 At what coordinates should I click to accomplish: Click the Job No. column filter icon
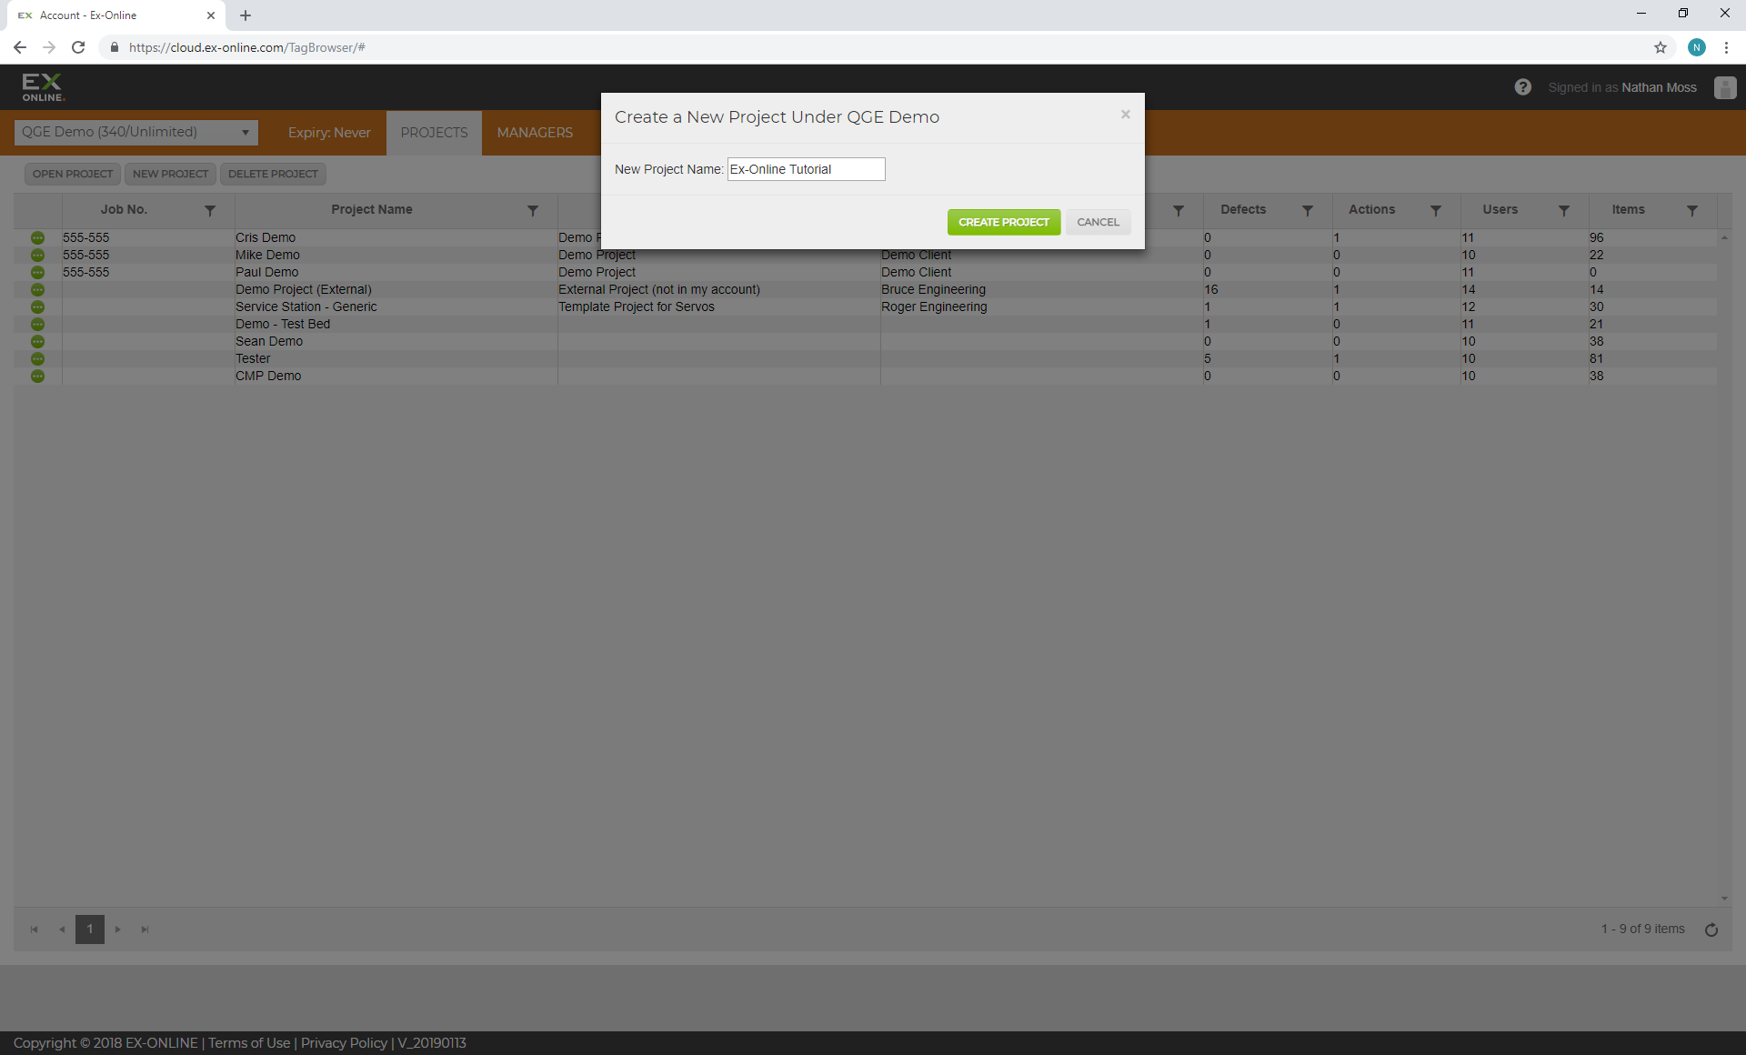coord(210,210)
